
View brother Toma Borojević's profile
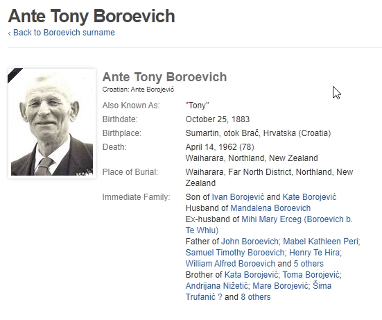click(311, 275)
